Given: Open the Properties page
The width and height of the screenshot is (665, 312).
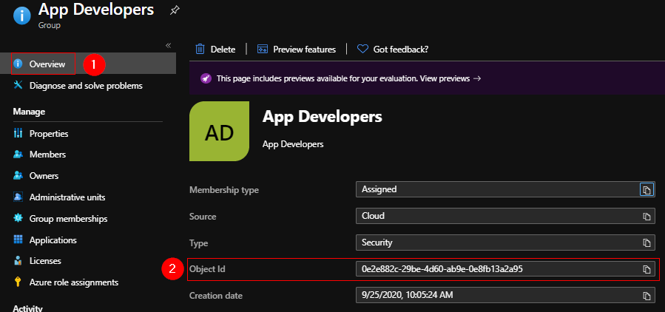Looking at the screenshot, I should 49,134.
